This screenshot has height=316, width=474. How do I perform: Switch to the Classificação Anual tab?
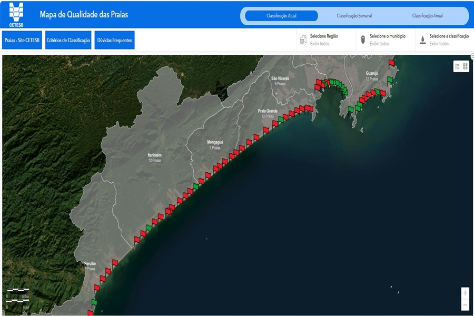[428, 16]
